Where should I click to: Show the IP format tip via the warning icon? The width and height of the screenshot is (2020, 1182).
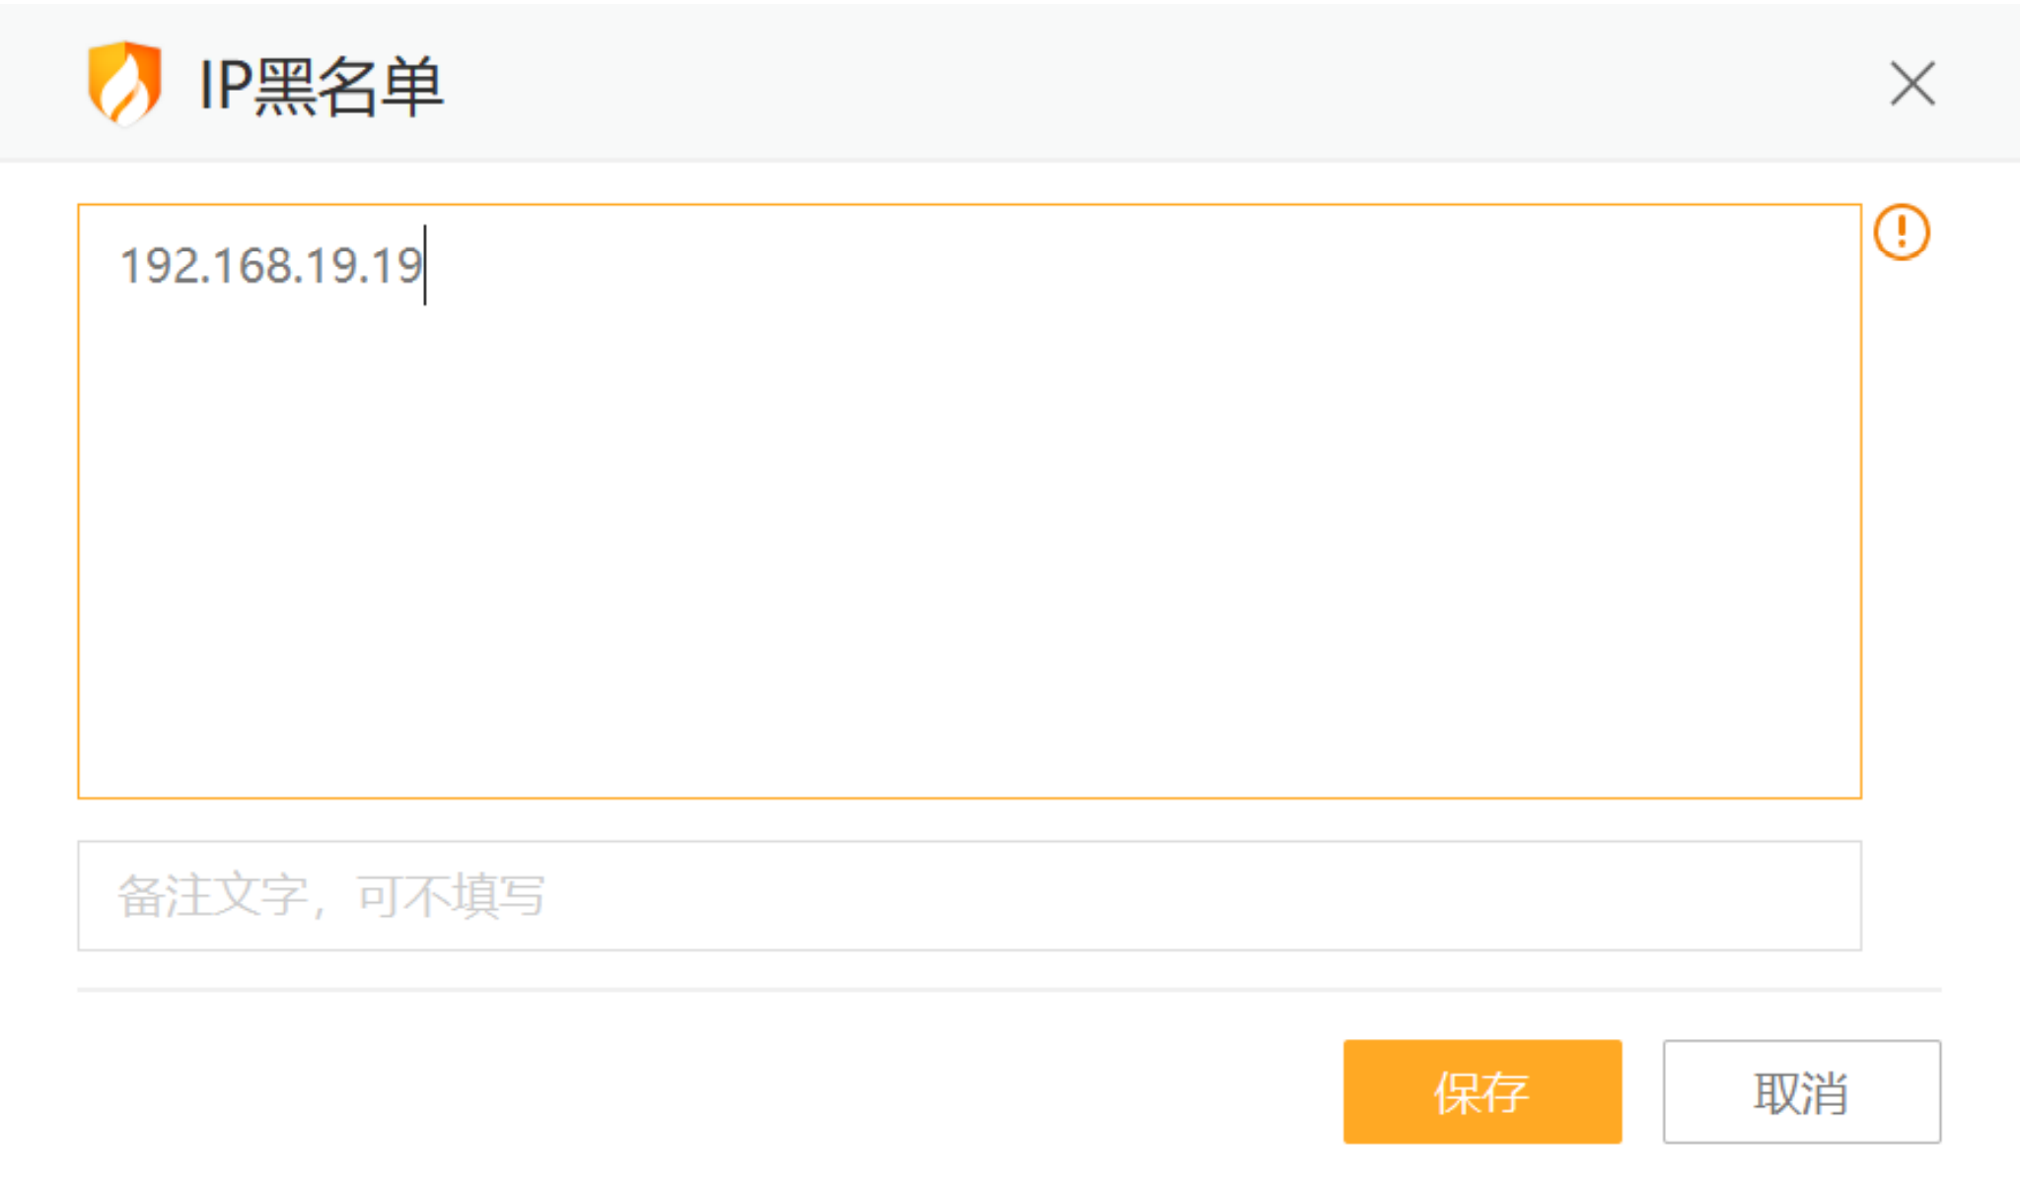point(1901,233)
